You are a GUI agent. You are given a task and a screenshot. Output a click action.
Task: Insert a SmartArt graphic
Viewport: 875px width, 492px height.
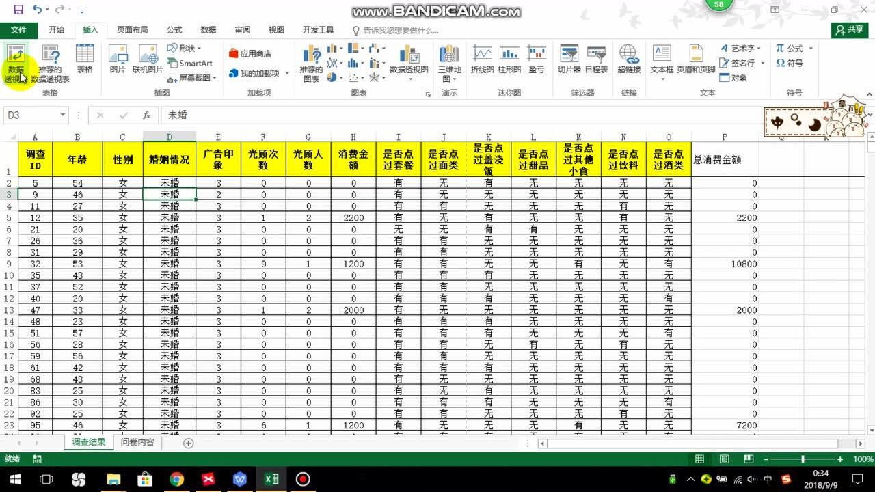[190, 63]
